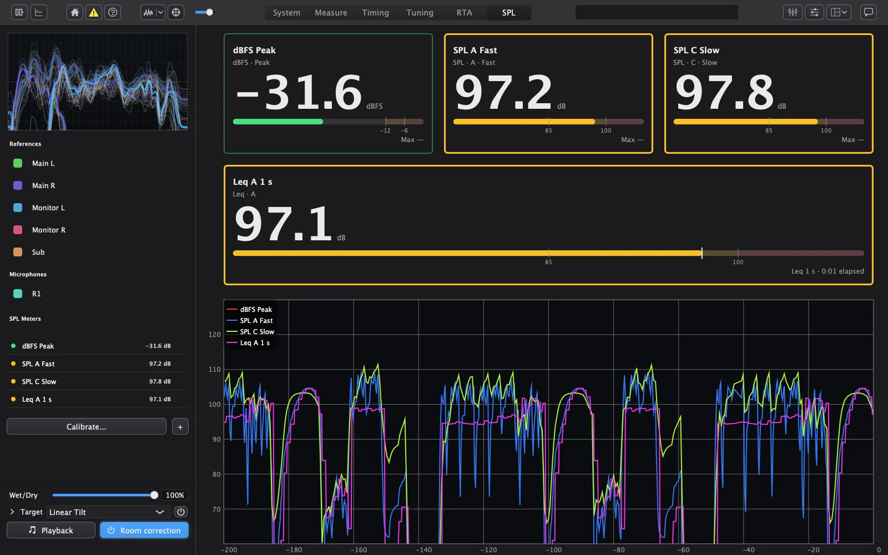This screenshot has width=888, height=555.
Task: Click the Main R purple color swatch
Action: tap(18, 185)
